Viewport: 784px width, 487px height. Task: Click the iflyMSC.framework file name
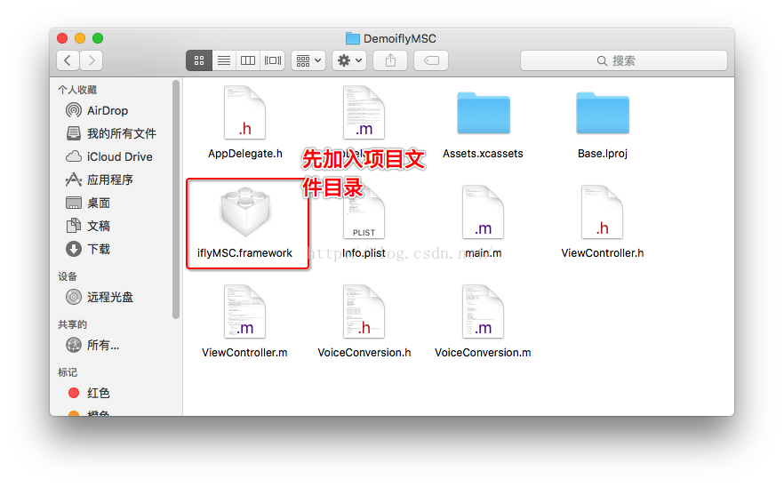click(244, 253)
